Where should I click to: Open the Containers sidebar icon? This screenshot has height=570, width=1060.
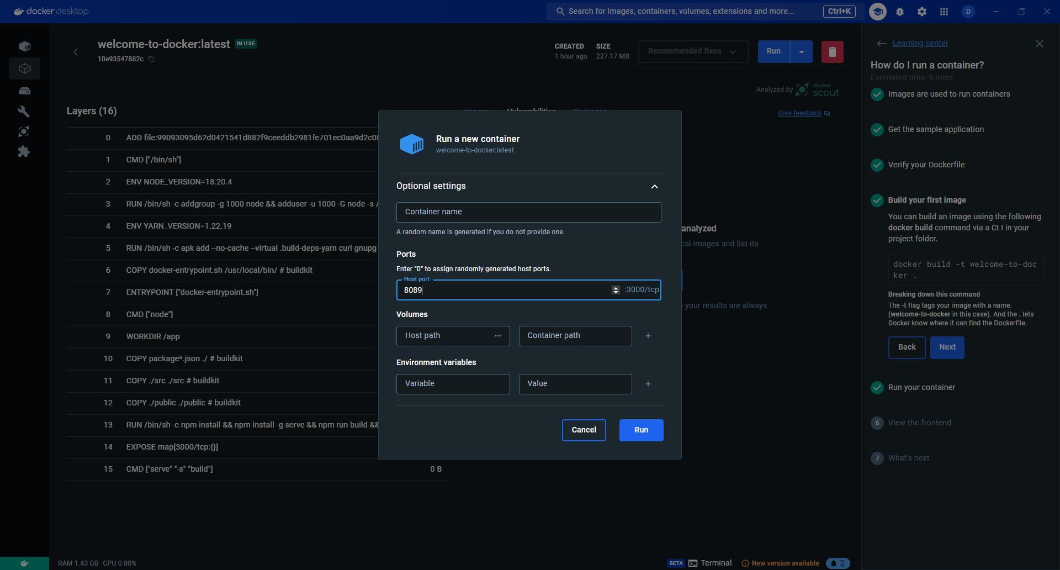24,46
